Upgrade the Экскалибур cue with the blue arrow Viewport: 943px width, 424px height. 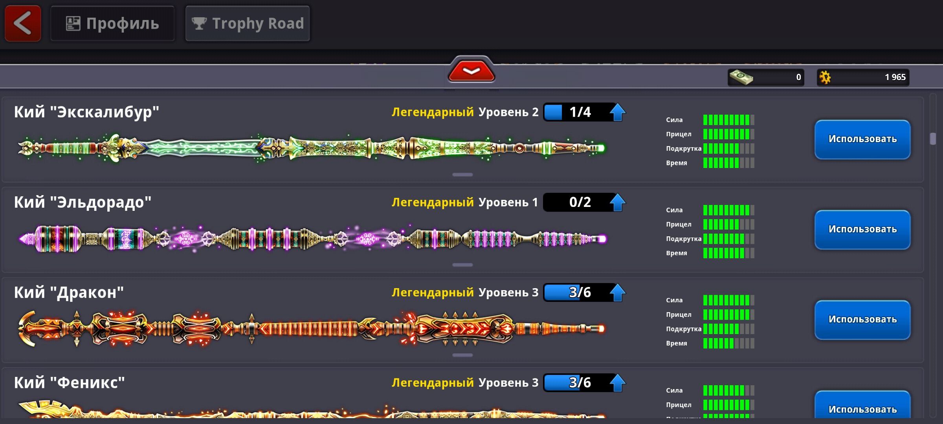617,112
